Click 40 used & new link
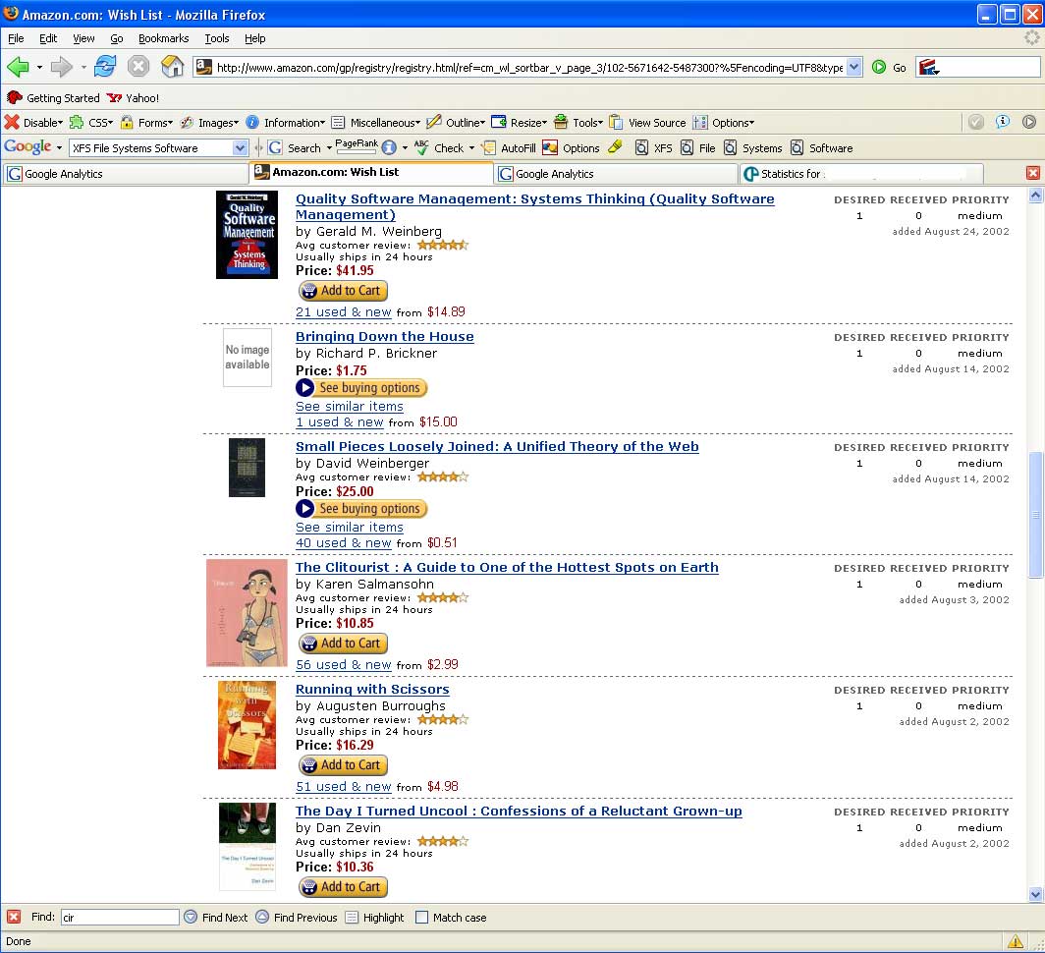 click(x=343, y=543)
